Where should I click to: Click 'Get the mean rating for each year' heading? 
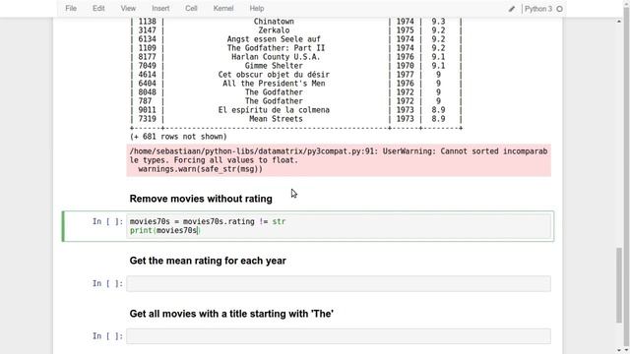coord(208,261)
